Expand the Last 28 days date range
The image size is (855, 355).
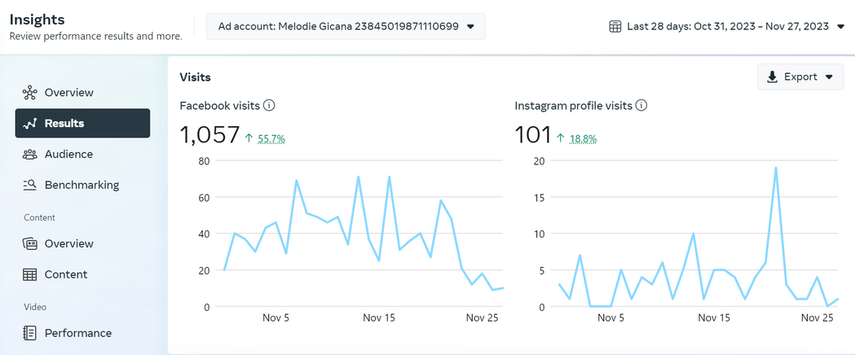727,26
